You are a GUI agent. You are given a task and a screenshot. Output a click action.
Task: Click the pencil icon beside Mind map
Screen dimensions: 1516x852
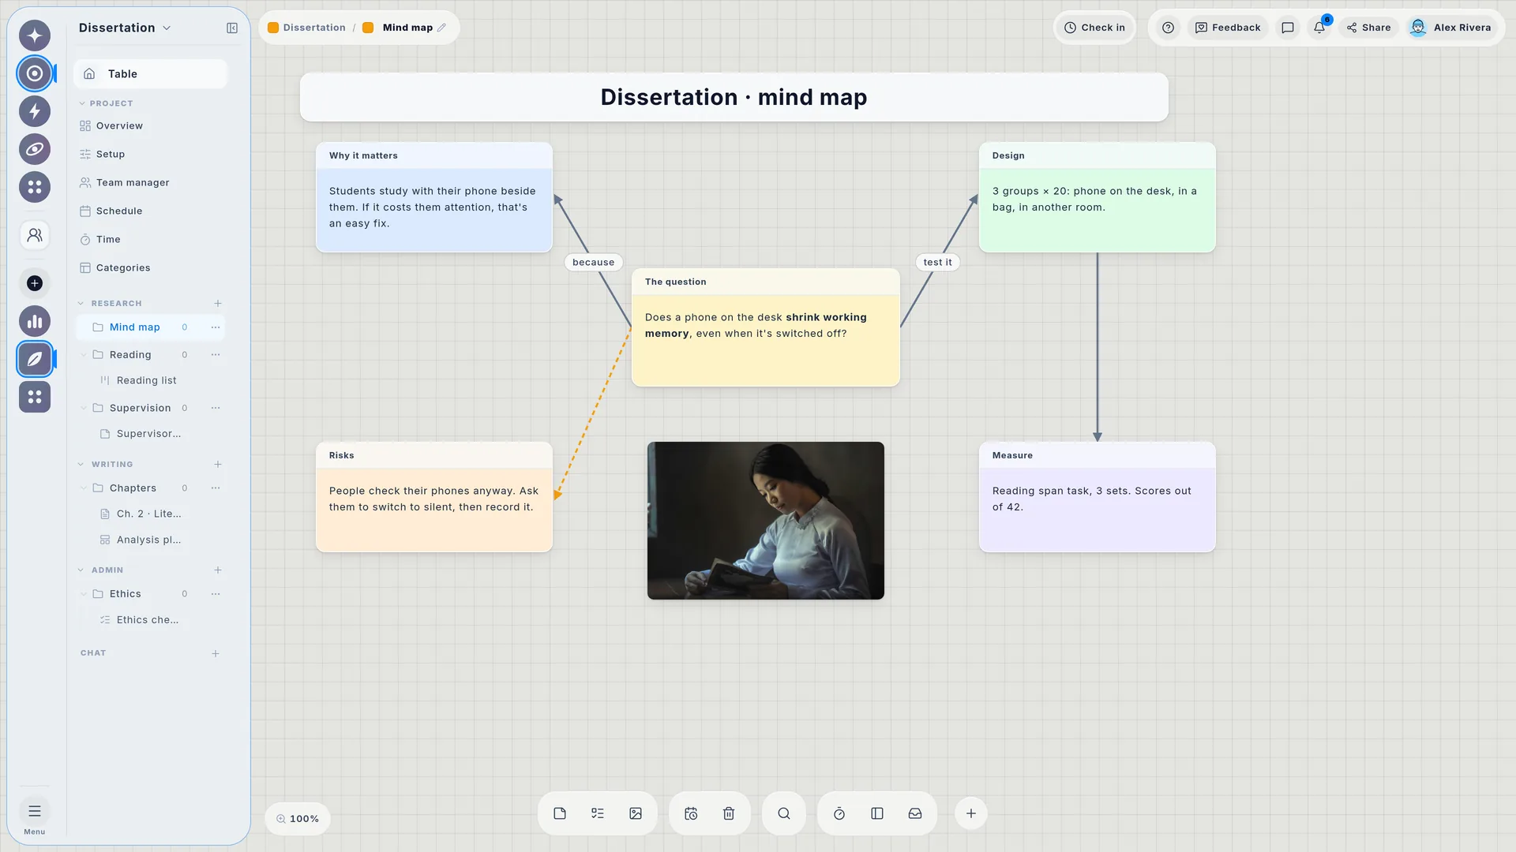coord(442,28)
